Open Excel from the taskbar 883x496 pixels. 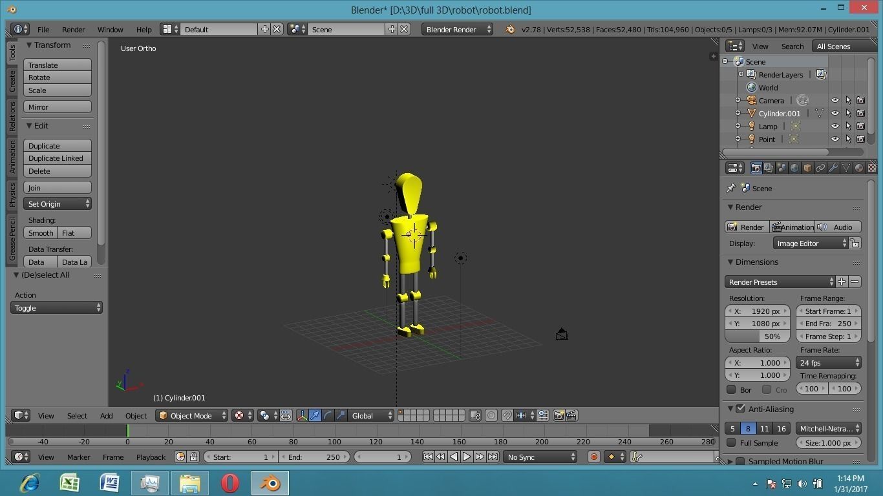70,483
